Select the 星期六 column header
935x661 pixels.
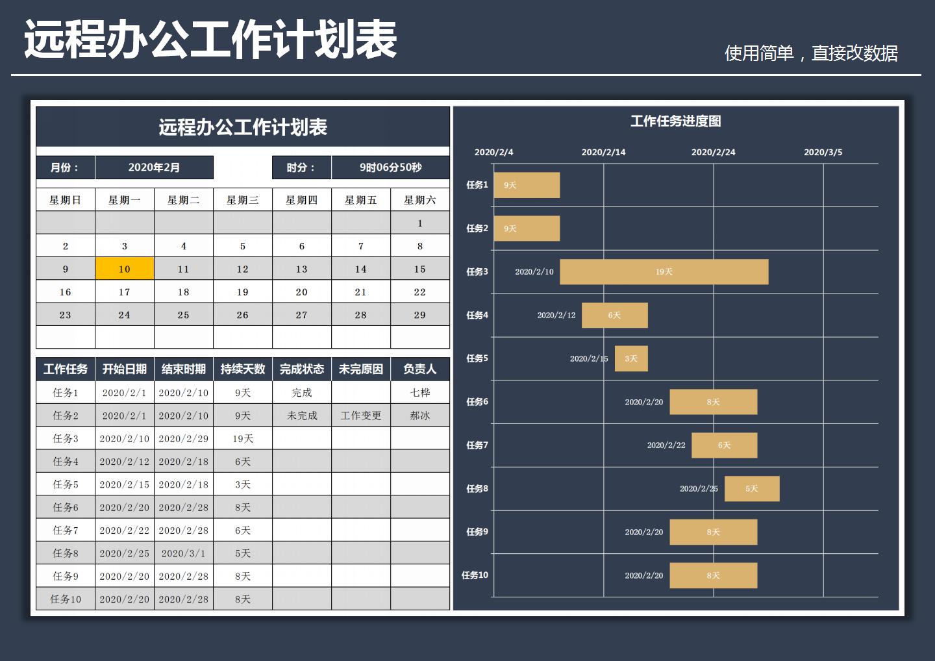coord(419,199)
